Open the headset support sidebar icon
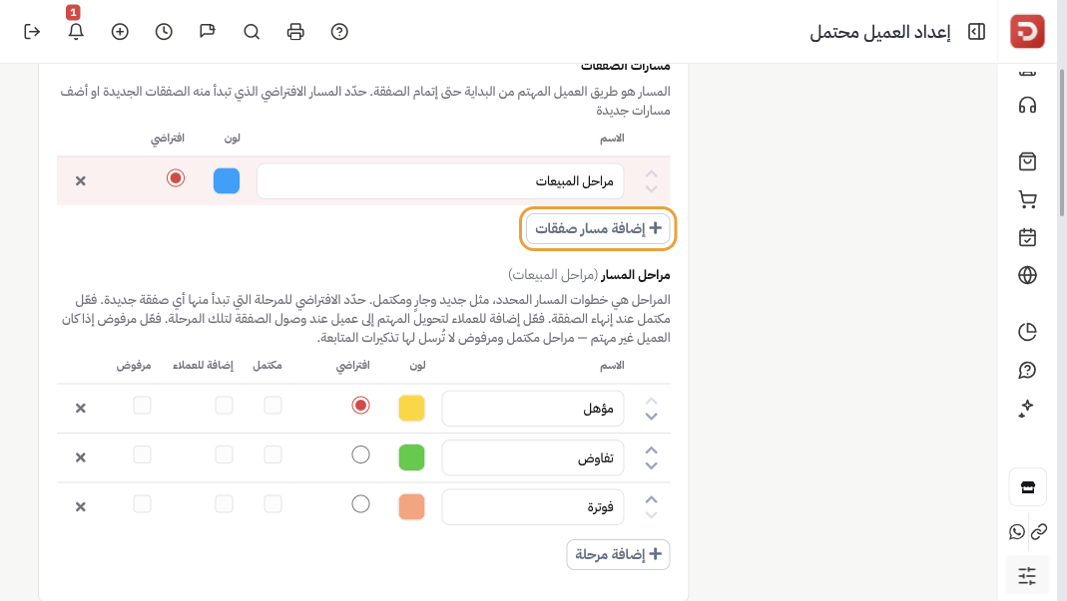 point(1027,106)
